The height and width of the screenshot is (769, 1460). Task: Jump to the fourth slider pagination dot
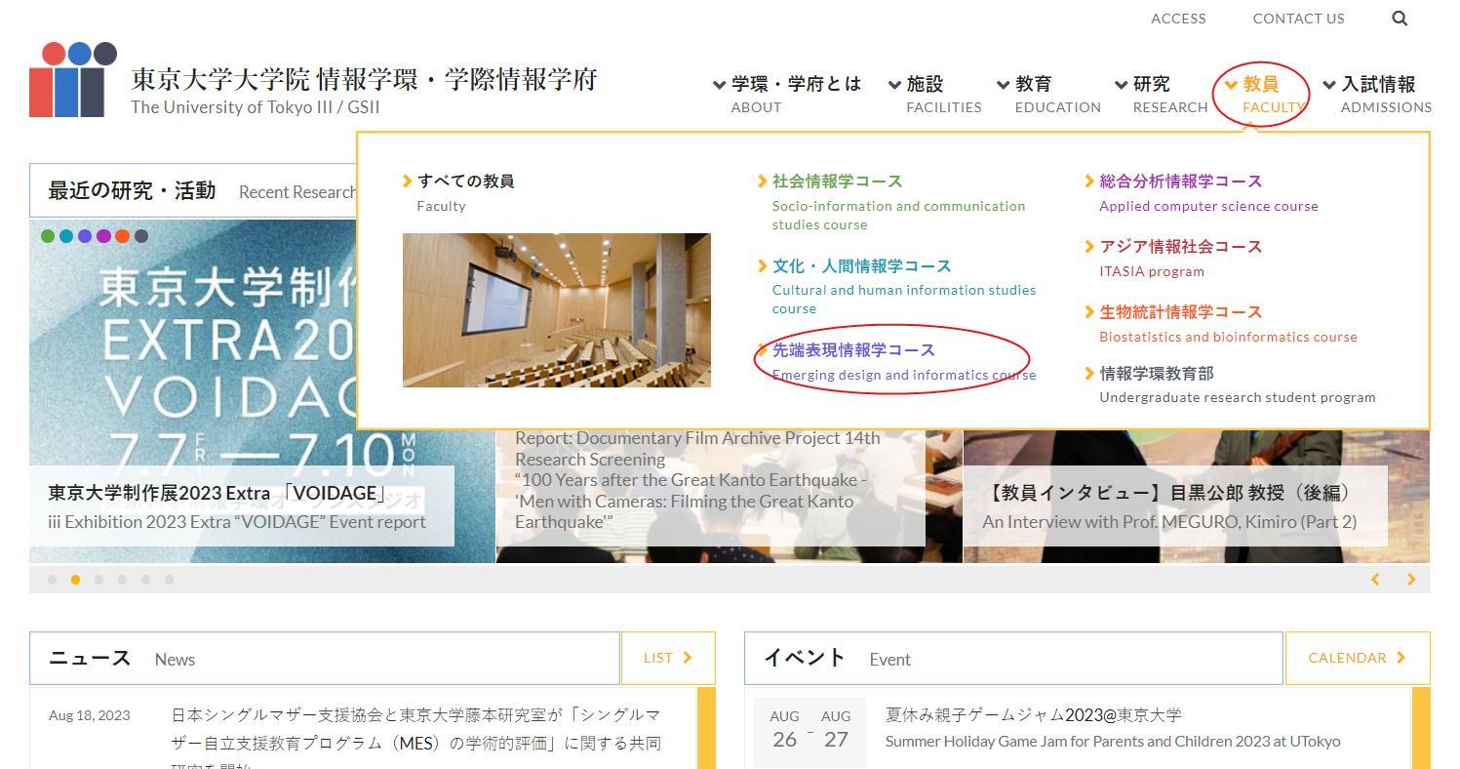(123, 580)
